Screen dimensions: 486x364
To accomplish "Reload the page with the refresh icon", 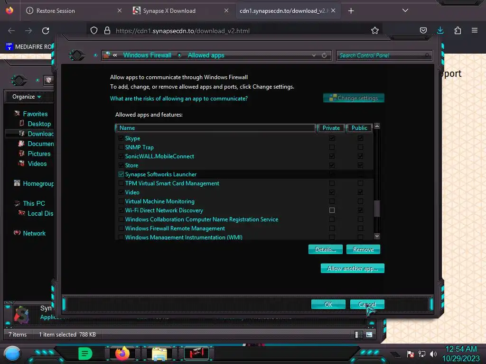I will tap(46, 31).
